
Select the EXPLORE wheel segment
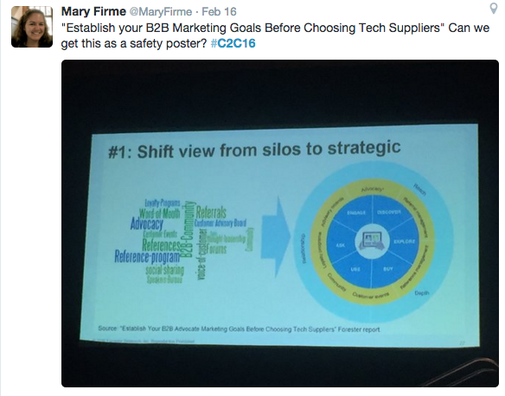(x=404, y=241)
